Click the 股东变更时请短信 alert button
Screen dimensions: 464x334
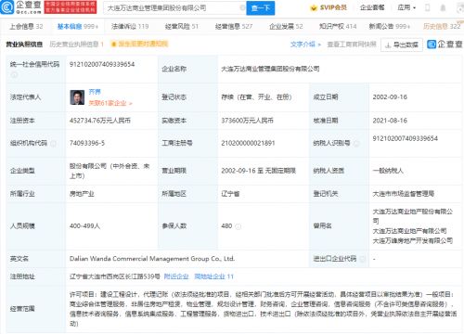point(139,45)
